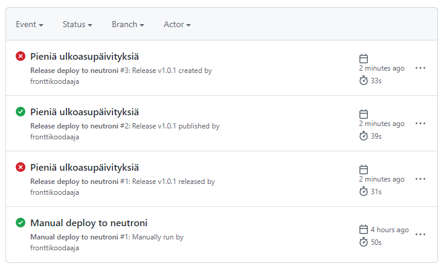Image resolution: width=444 pixels, height=269 pixels.
Task: Open the Branch filter dropdown
Action: click(128, 25)
